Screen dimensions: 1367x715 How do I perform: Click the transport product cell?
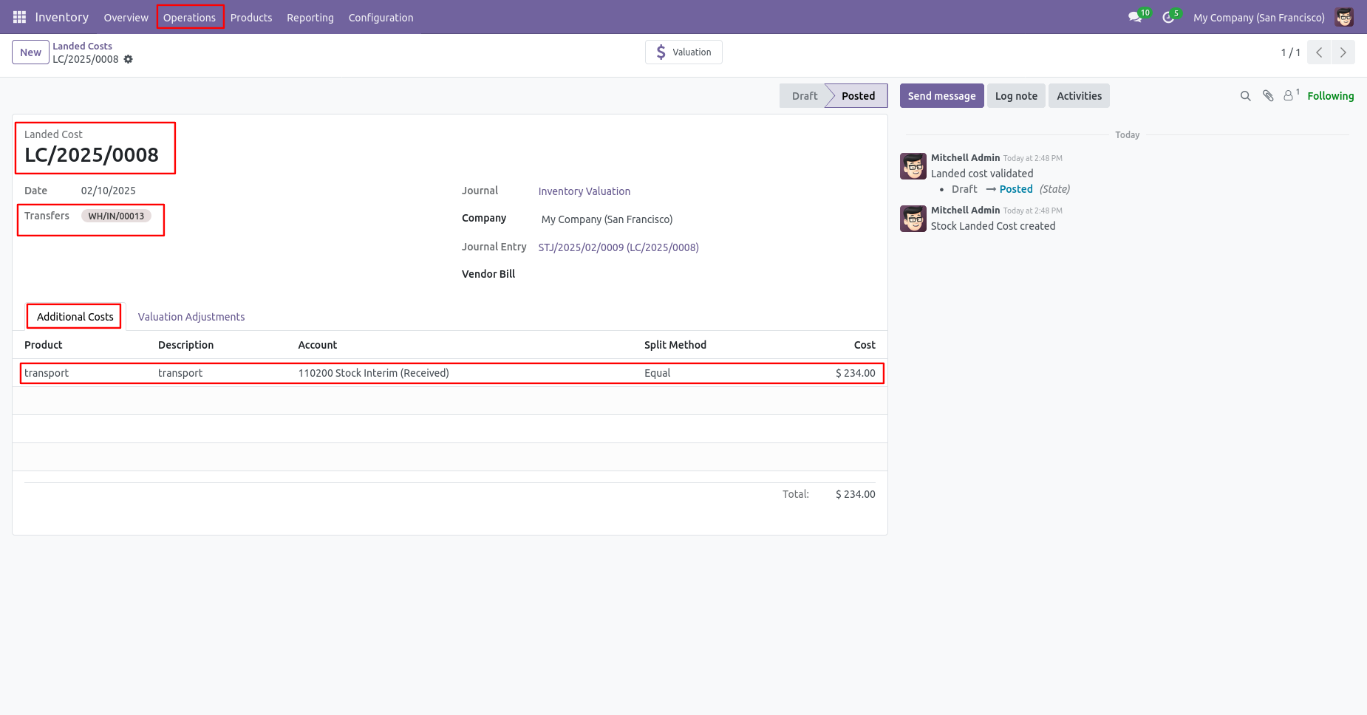click(47, 373)
